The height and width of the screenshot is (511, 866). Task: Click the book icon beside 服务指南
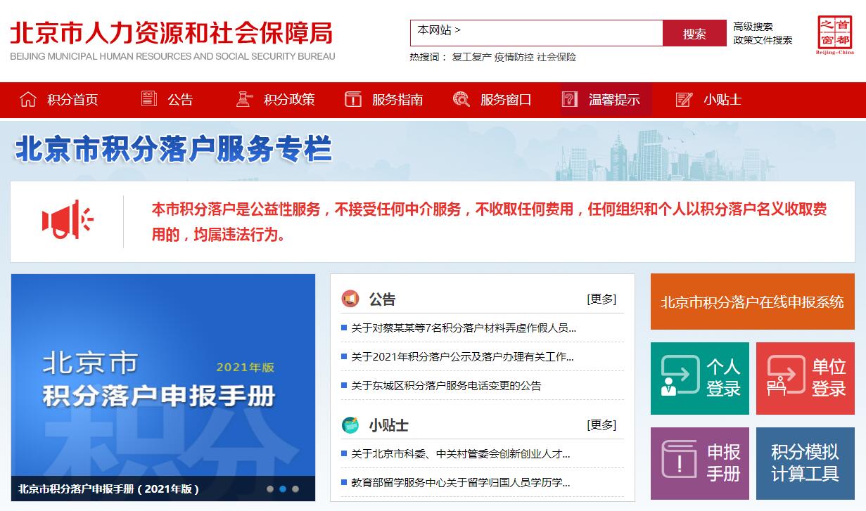click(x=353, y=99)
